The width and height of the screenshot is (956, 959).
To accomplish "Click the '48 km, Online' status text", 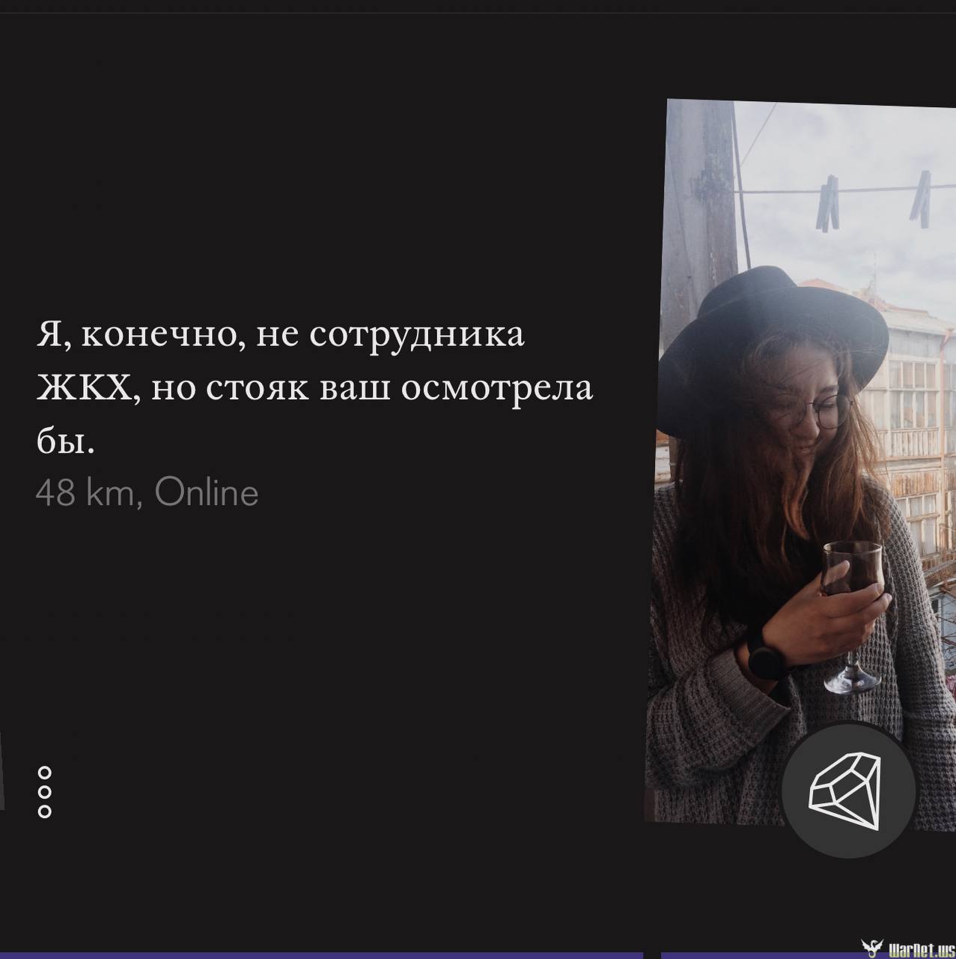I will coord(147,493).
